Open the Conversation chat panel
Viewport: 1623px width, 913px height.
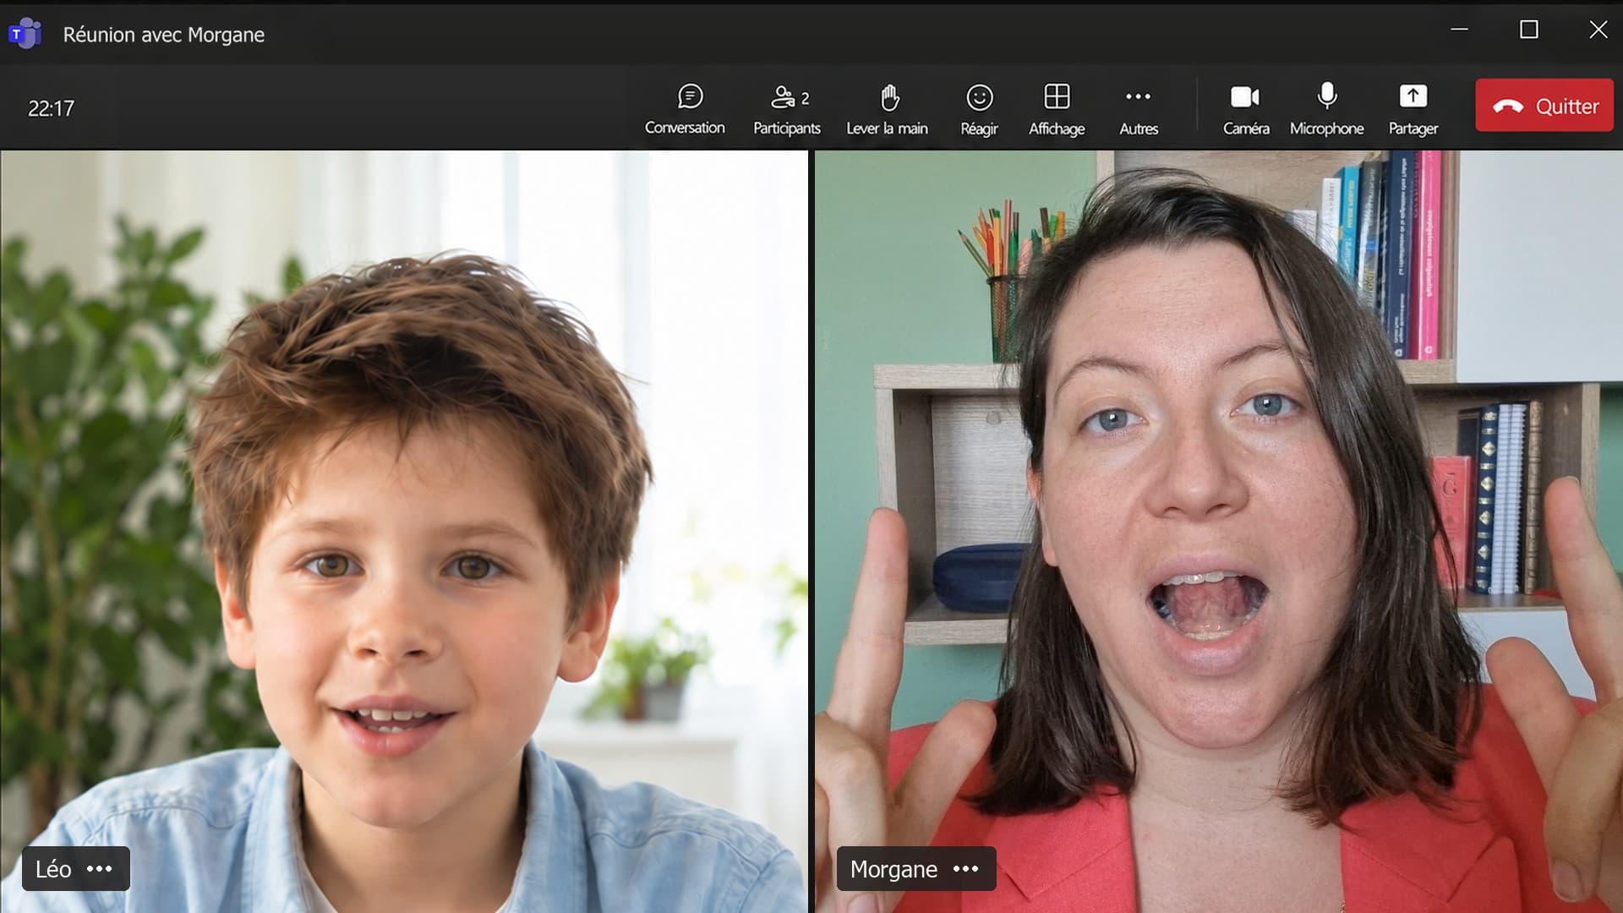coord(685,109)
